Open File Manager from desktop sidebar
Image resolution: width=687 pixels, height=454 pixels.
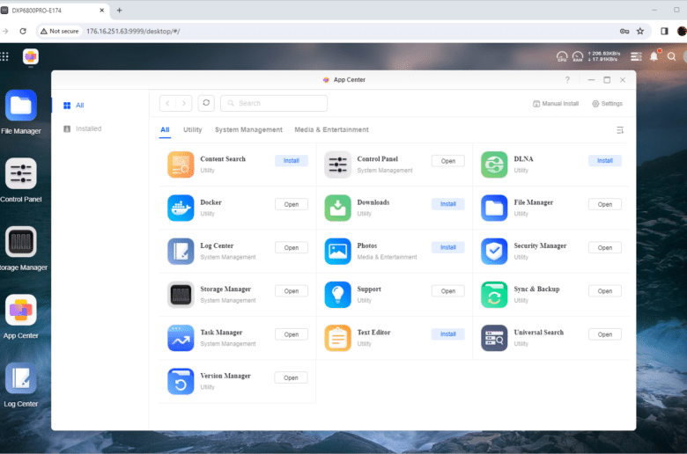click(x=20, y=106)
